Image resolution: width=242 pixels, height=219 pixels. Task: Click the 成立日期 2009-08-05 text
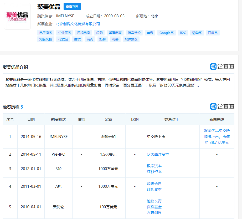(105, 16)
